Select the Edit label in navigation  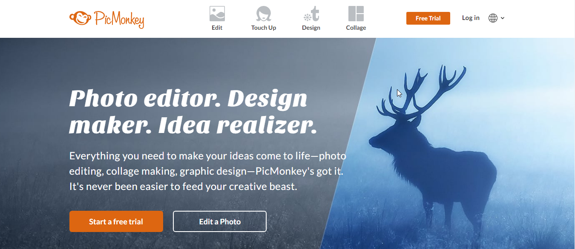[217, 28]
